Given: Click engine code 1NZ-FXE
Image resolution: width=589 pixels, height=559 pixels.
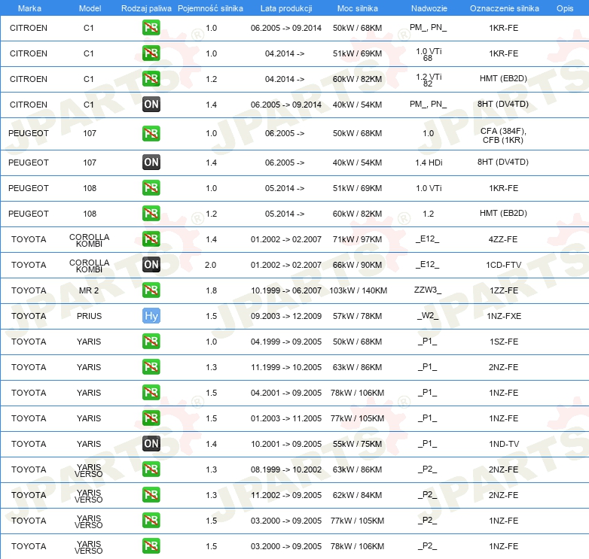Looking at the screenshot, I should [x=504, y=316].
